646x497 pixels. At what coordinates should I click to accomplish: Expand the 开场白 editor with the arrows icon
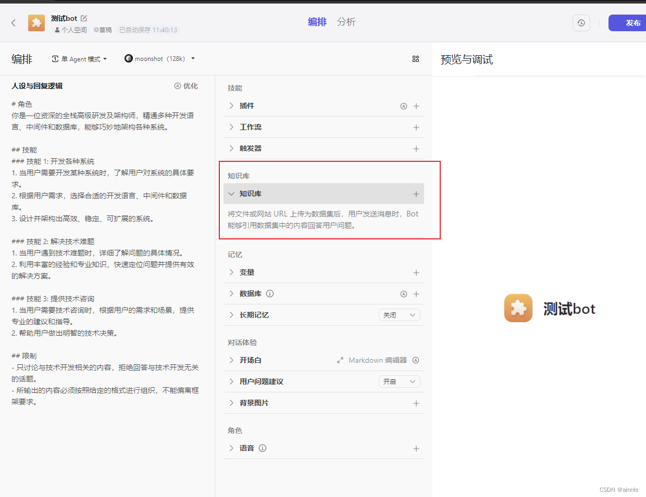click(340, 360)
